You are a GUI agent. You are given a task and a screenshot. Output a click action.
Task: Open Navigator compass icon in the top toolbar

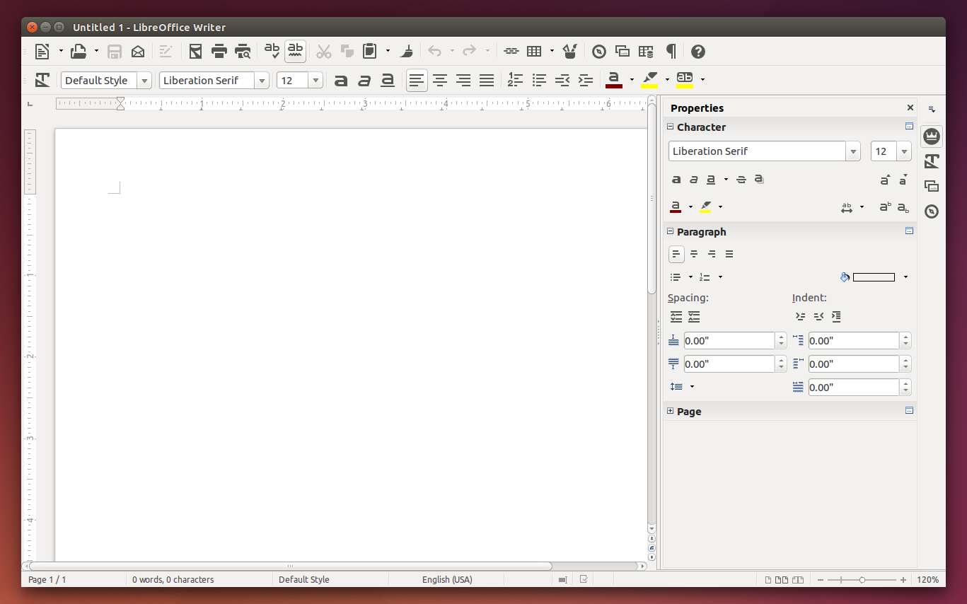(x=599, y=51)
